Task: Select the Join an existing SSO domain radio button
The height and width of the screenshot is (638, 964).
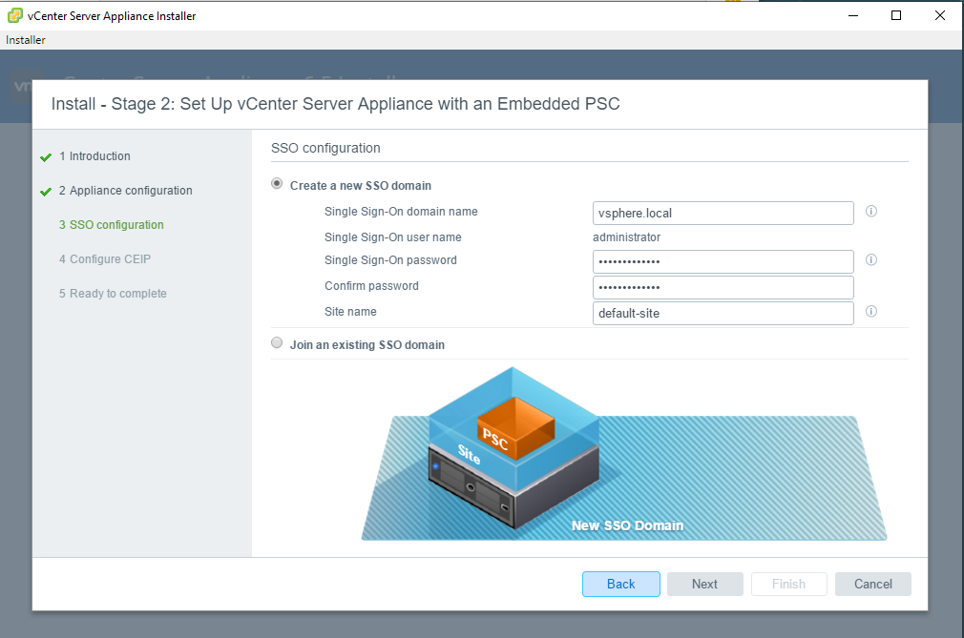Action: (278, 342)
